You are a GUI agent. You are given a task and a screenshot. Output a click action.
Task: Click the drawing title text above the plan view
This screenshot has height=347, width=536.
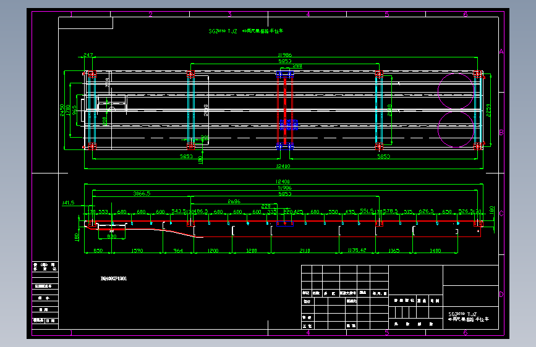pyautogui.click(x=245, y=30)
